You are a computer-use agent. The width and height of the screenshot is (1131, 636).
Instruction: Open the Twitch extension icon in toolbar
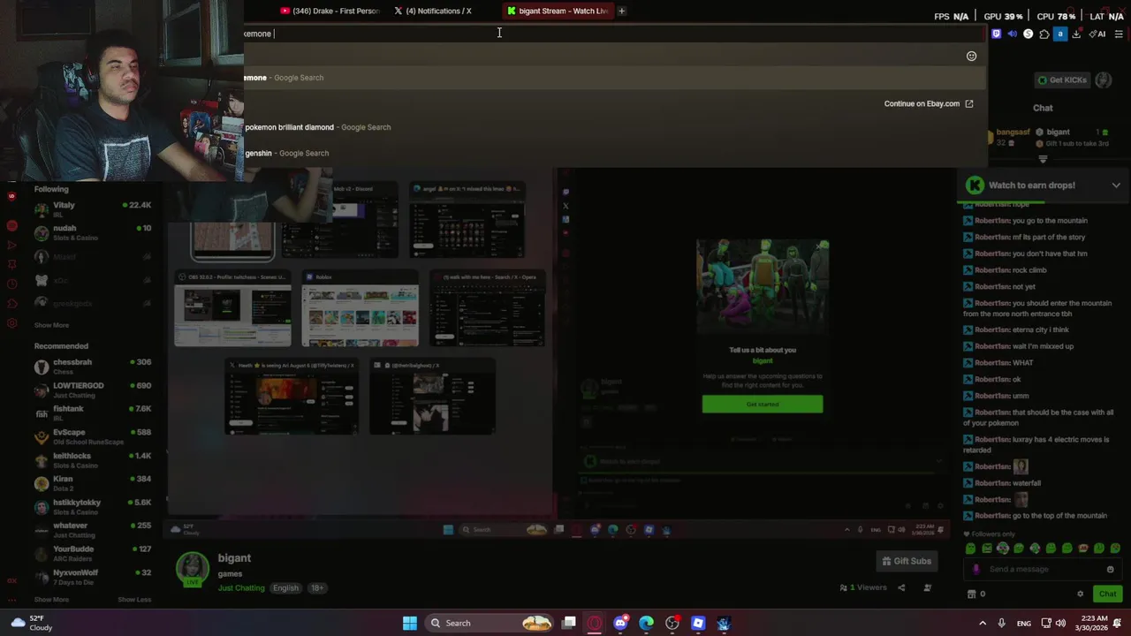pos(997,34)
